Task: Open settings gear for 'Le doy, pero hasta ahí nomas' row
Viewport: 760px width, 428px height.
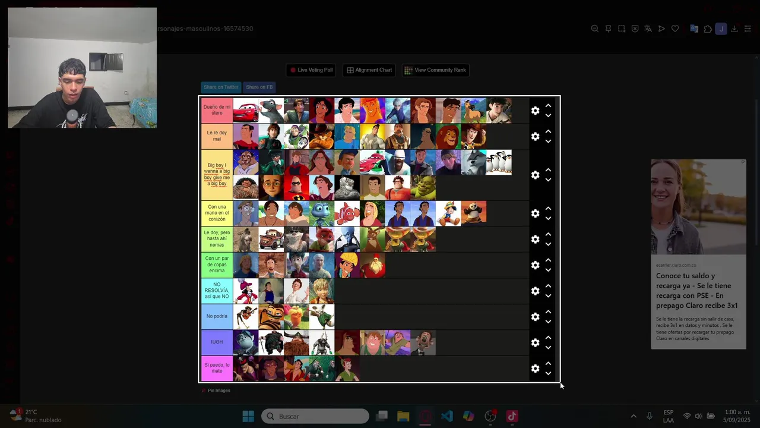Action: tap(535, 239)
